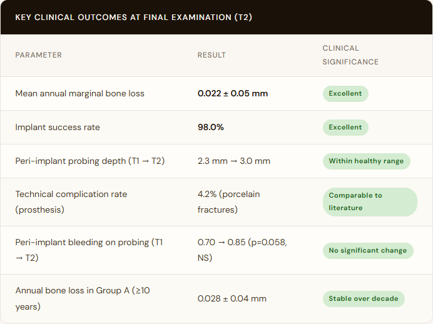The width and height of the screenshot is (433, 324).
Task: Click the 'Comparable to literature' badge
Action: tap(369, 201)
